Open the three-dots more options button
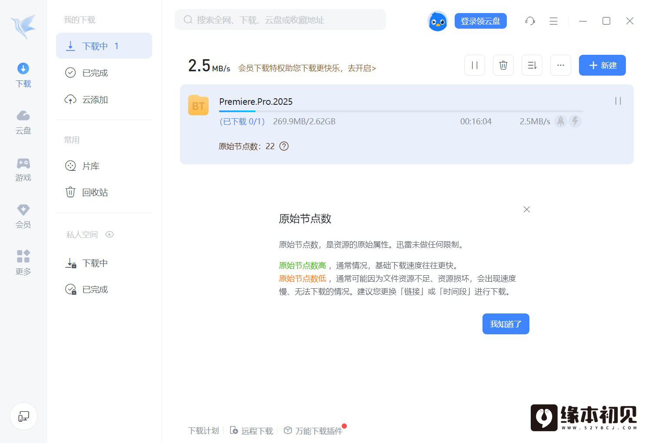This screenshot has width=652, height=443. click(561, 65)
